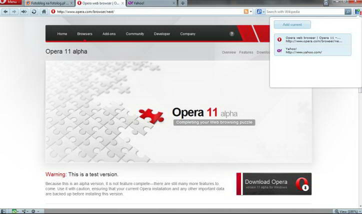The image size is (362, 214).
Task: Click the Download Opera button
Action: coord(274,184)
